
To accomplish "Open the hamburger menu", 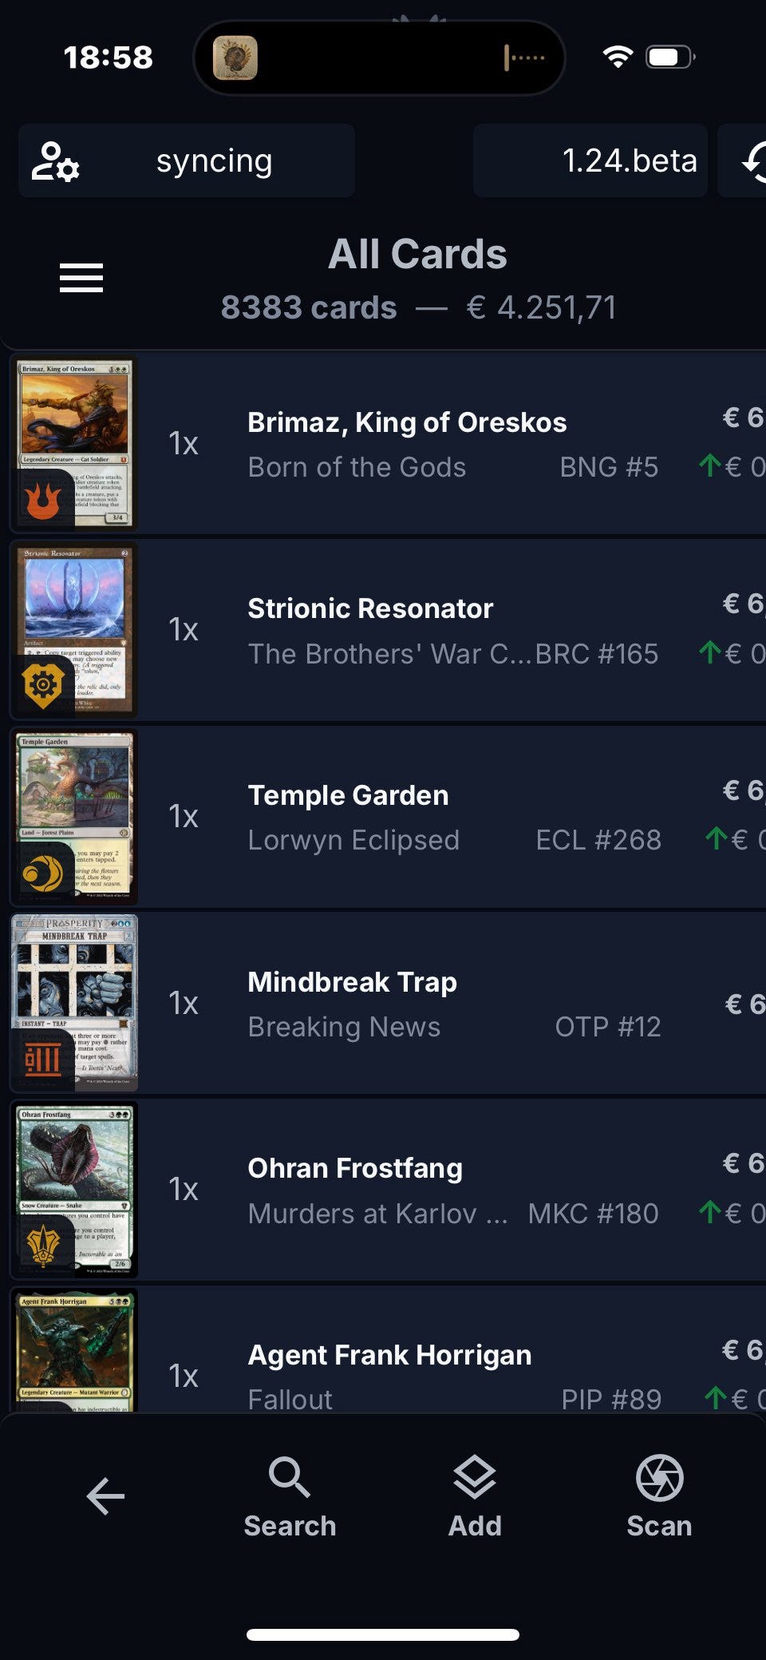I will point(81,278).
